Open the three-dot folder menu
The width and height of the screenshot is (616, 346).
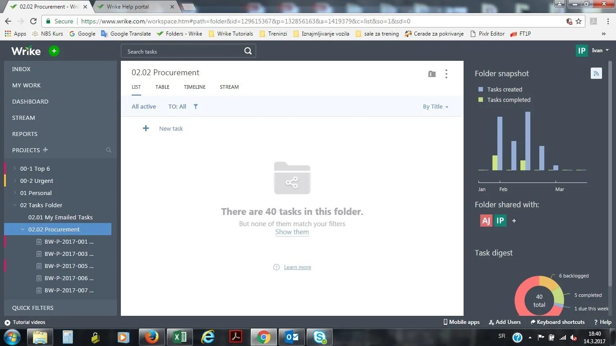(446, 74)
